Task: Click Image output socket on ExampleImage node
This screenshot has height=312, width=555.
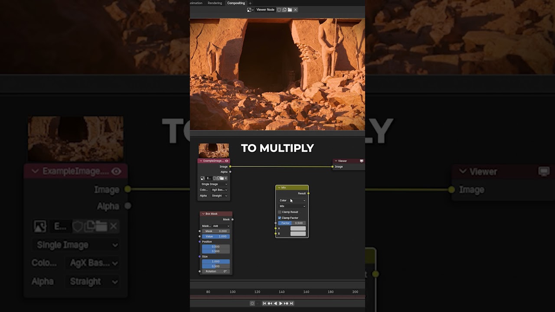Action: click(x=230, y=166)
